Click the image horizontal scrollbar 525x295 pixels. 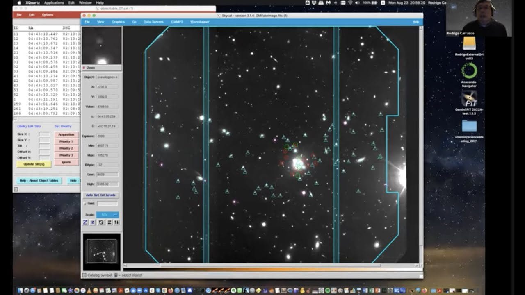click(271, 265)
